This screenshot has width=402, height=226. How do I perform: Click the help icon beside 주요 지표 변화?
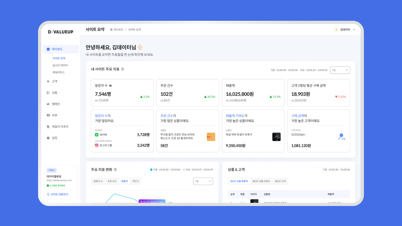pyautogui.click(x=115, y=169)
